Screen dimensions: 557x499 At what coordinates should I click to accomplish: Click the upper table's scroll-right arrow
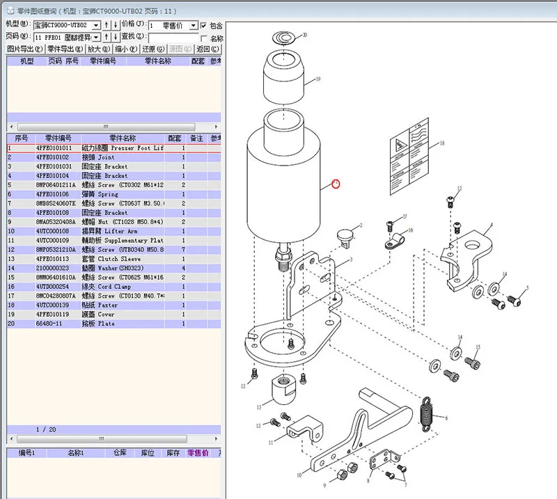pyautogui.click(x=216, y=127)
